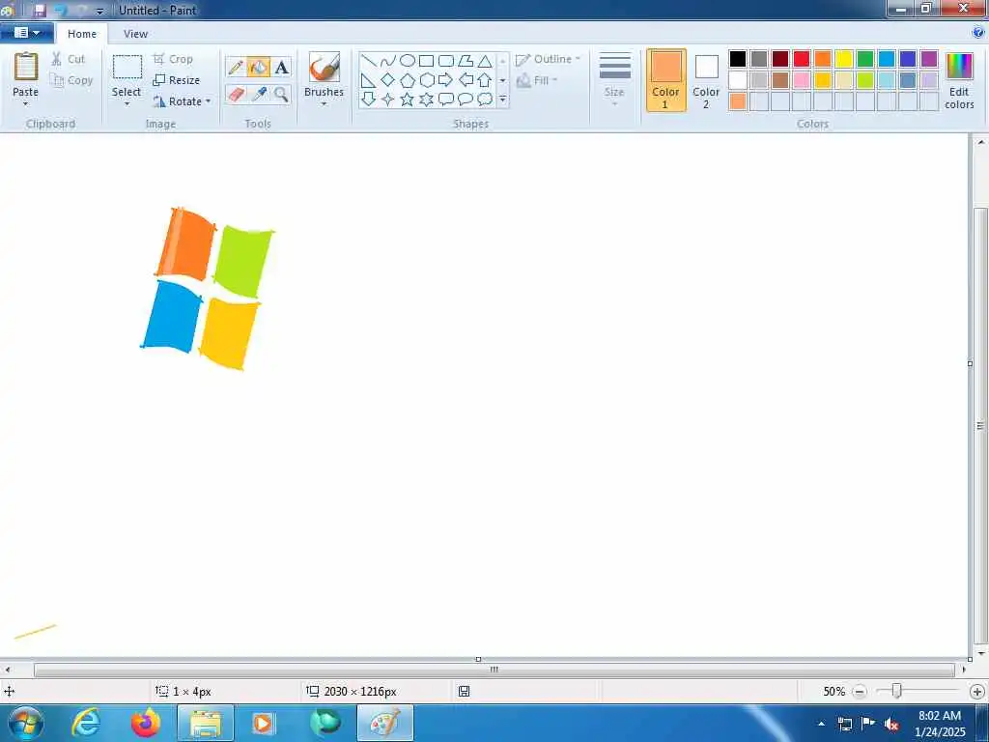This screenshot has height=742, width=989.
Task: Choose the Left arrow shape
Action: point(466,80)
